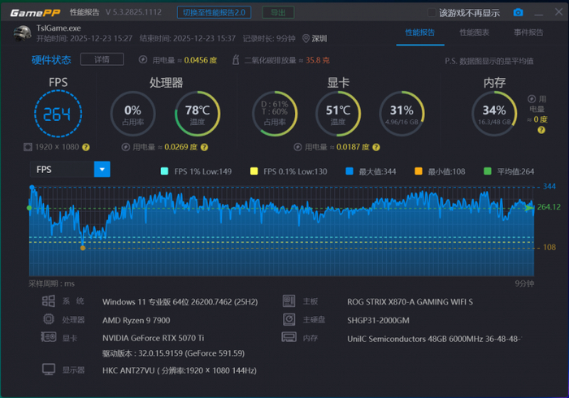Click the power usage icon beside 0.0456 度
The image size is (569, 398).
click(x=143, y=60)
